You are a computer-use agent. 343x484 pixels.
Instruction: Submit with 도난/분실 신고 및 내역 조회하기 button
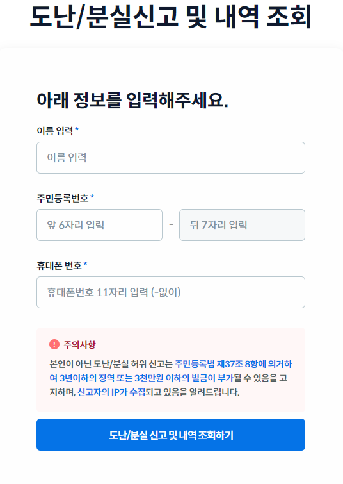tap(171, 435)
